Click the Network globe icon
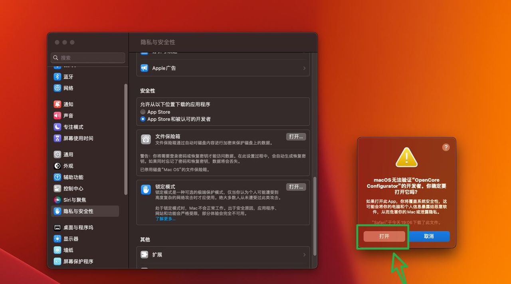The width and height of the screenshot is (511, 284). tap(57, 88)
